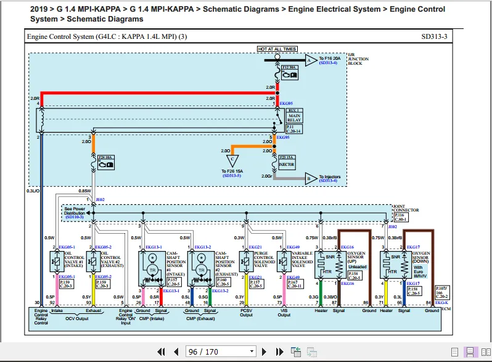Screen dimensions: 492x362
Task: Click the exhaust camshaft position sensor symbol
Action: (201, 269)
